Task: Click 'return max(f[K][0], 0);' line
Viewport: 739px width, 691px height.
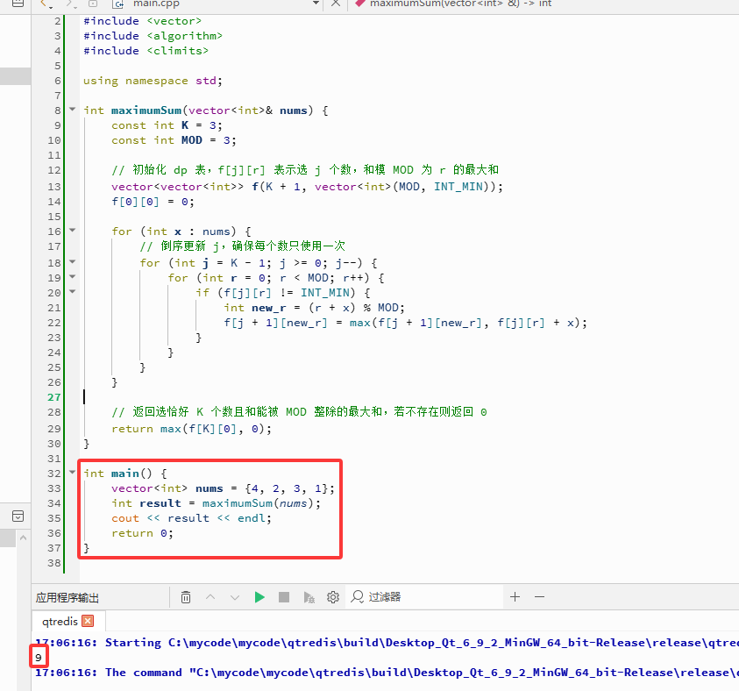Action: [191, 429]
